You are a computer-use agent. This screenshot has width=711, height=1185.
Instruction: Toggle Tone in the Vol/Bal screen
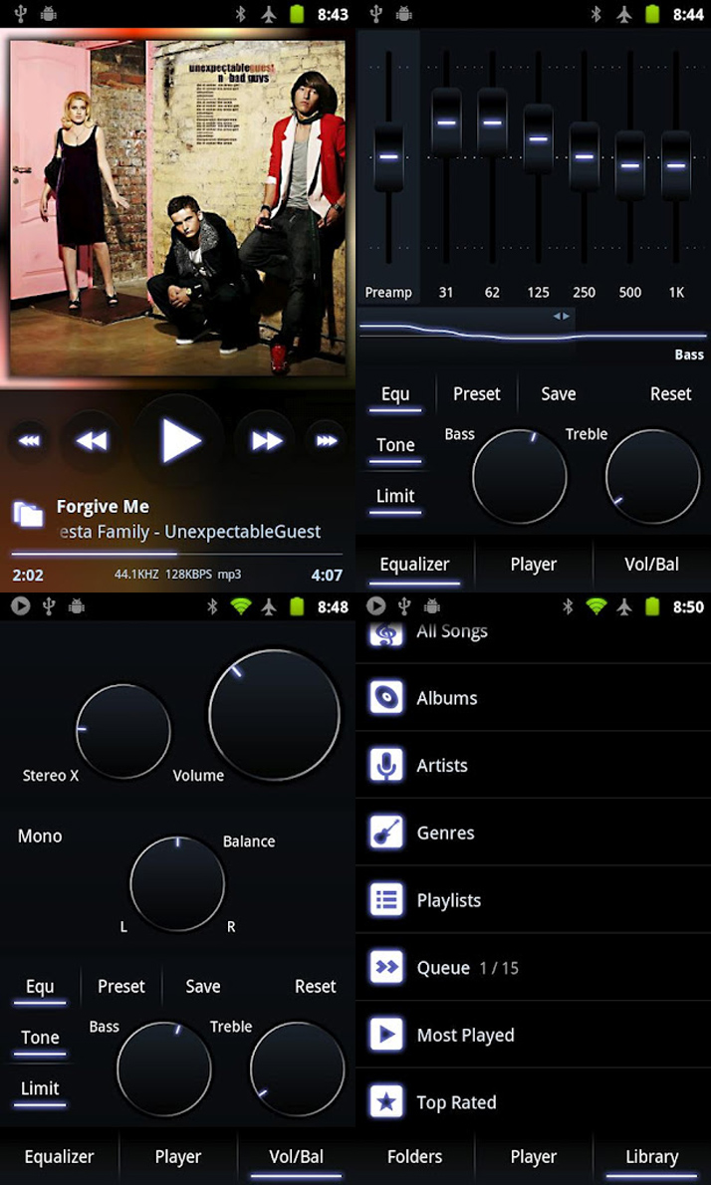click(x=40, y=1040)
